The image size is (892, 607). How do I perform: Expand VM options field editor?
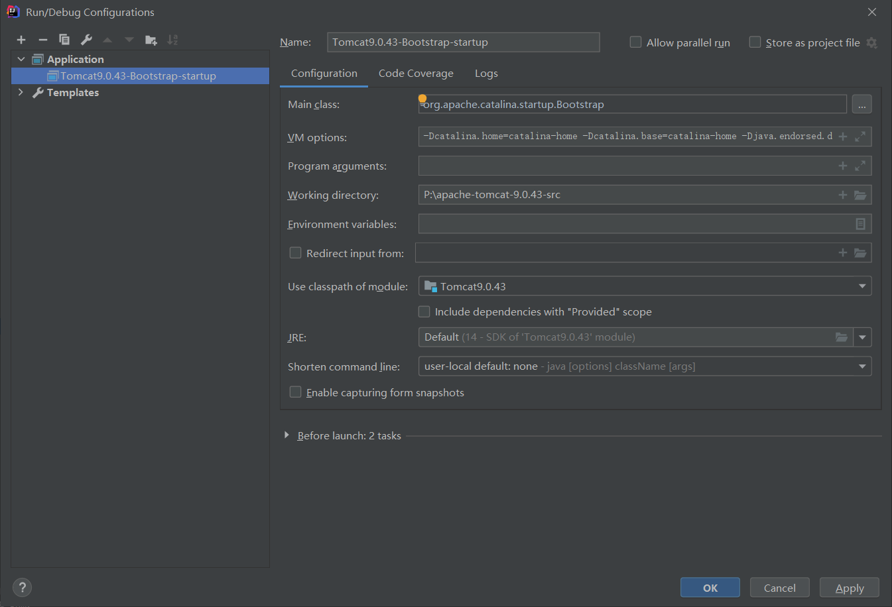point(860,137)
